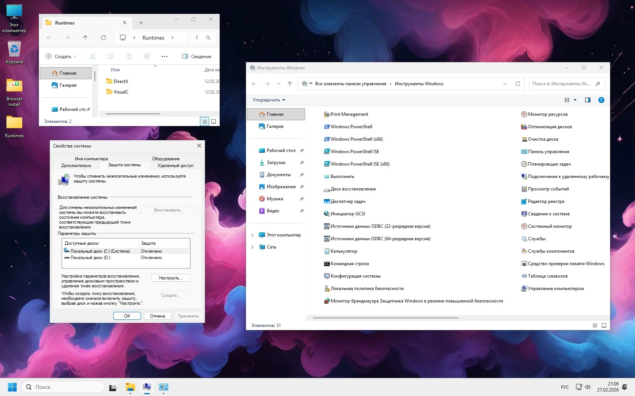This screenshot has height=396, width=635.
Task: Expand the address bar history dropdown
Action: coord(505,84)
